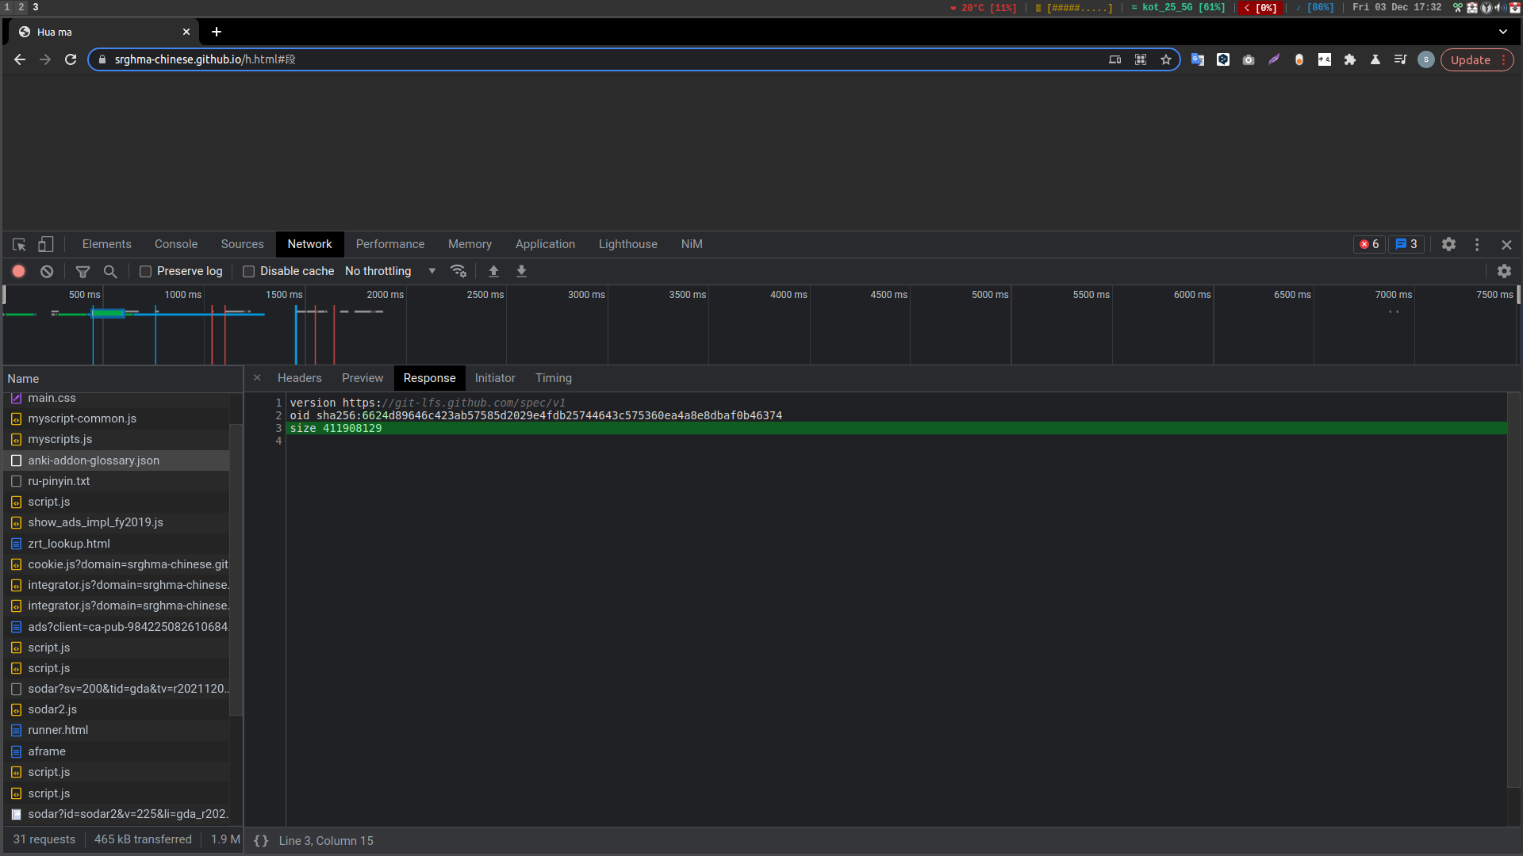Click the Update browser button
Viewport: 1523px width, 856px height.
point(1471,59)
